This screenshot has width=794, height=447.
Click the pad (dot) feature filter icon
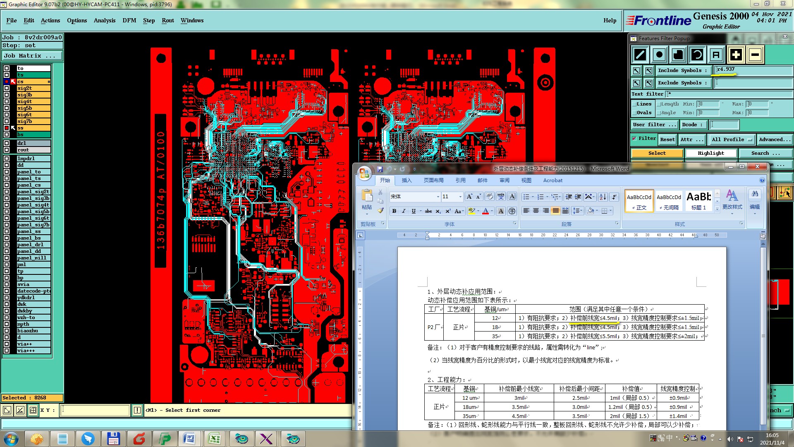tap(659, 55)
